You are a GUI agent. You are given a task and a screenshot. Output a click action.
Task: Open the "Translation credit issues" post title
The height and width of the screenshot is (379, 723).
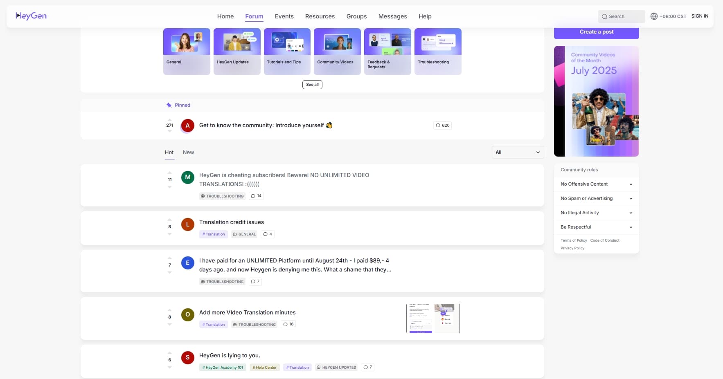click(x=232, y=222)
